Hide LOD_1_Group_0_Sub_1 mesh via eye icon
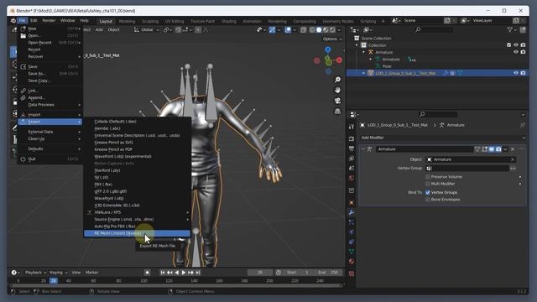The height and width of the screenshot is (302, 537). pyautogui.click(x=516, y=73)
